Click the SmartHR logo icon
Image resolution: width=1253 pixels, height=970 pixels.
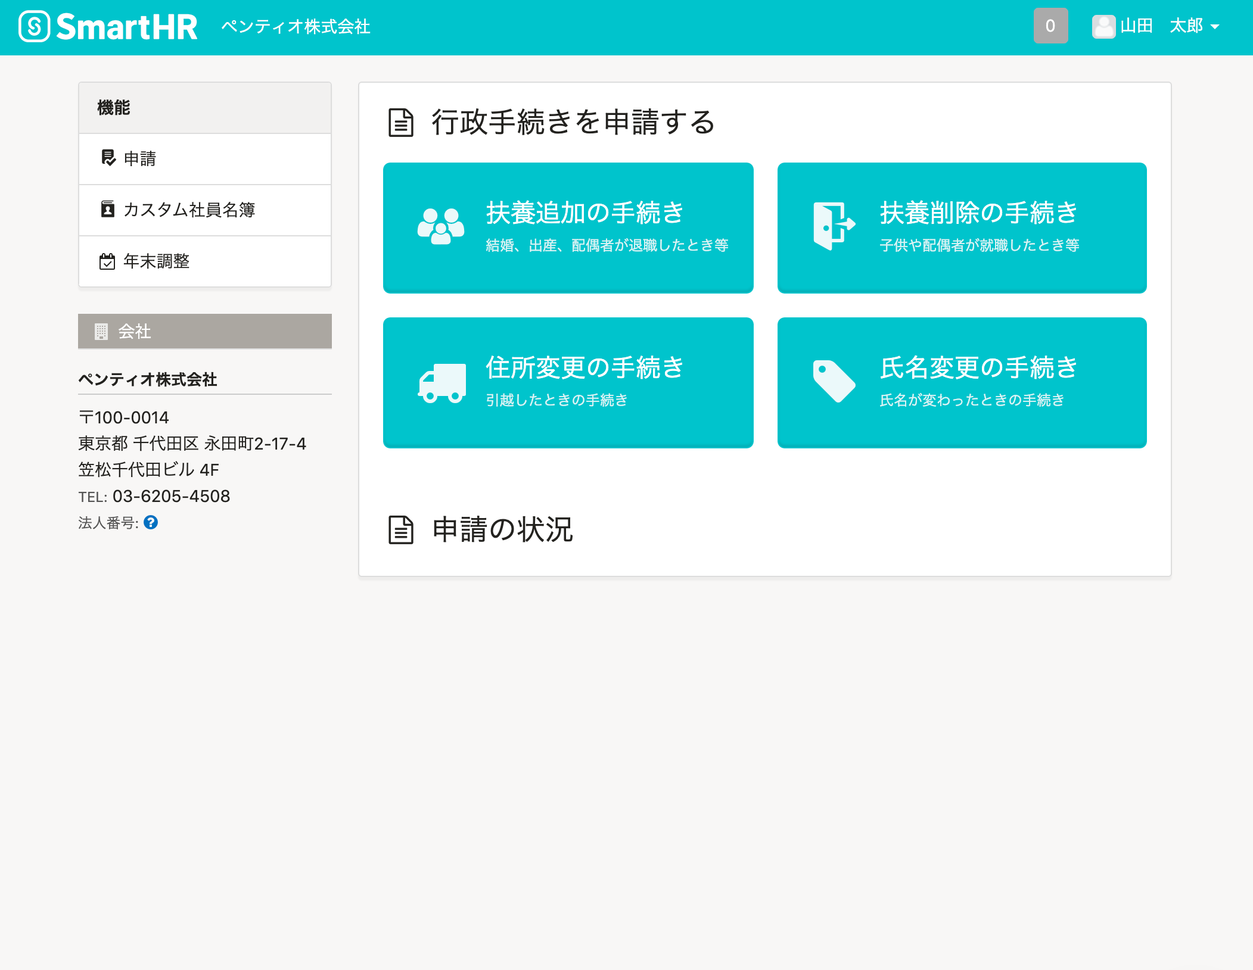(34, 26)
